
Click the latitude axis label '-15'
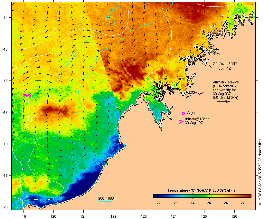[x=5, y=49]
